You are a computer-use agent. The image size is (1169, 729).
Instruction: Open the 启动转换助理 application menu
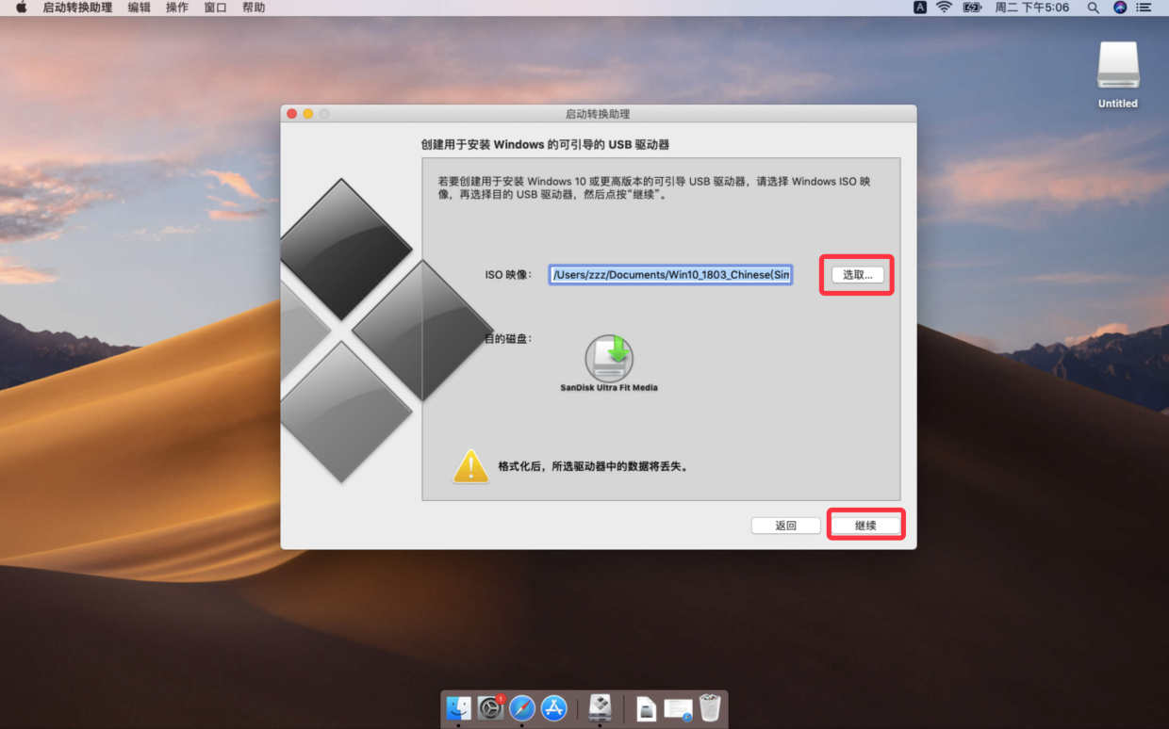(x=77, y=8)
